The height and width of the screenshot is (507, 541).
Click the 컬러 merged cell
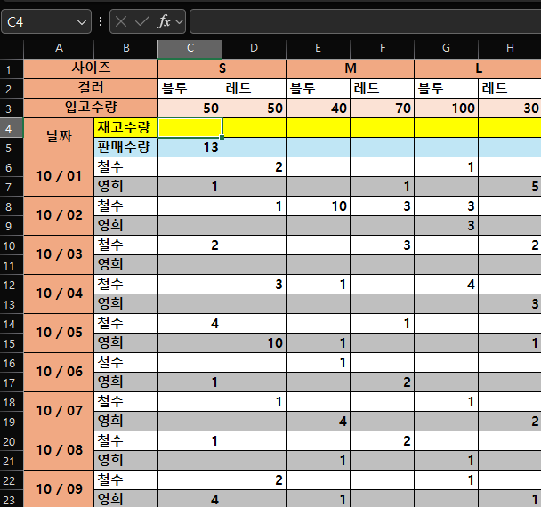[91, 88]
